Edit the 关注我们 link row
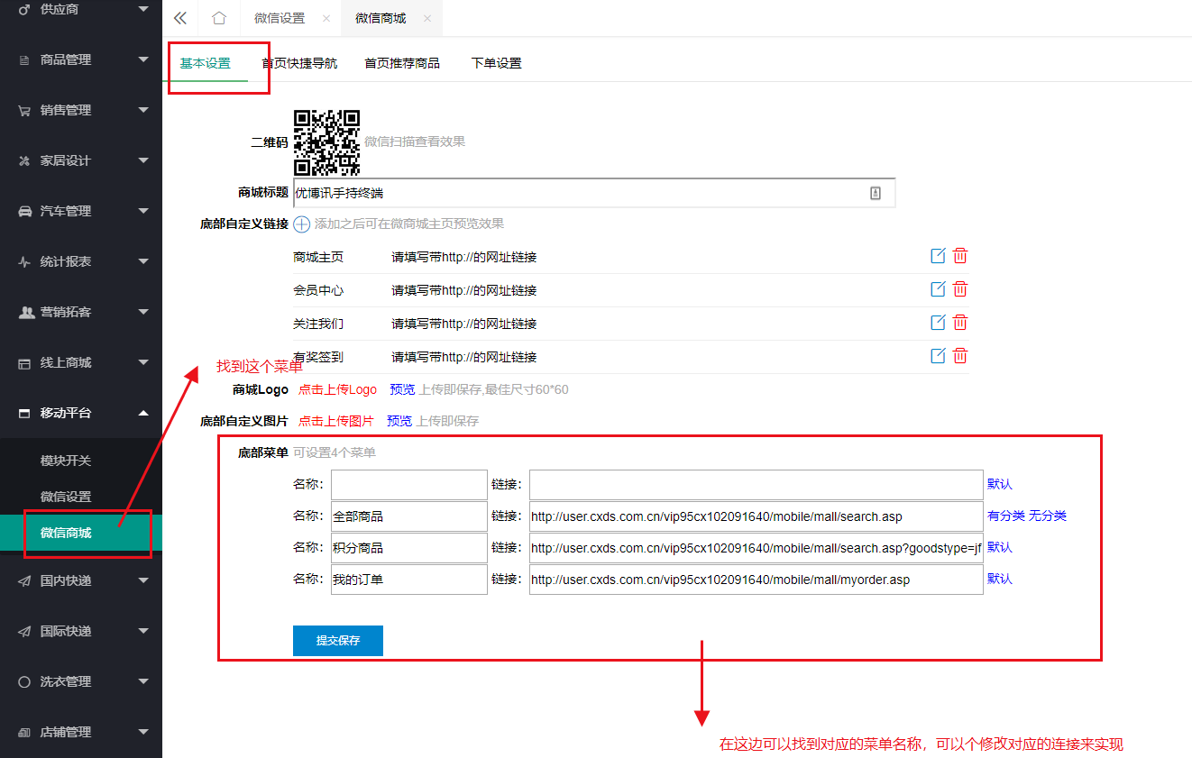Image resolution: width=1192 pixels, height=758 pixels. (x=938, y=323)
